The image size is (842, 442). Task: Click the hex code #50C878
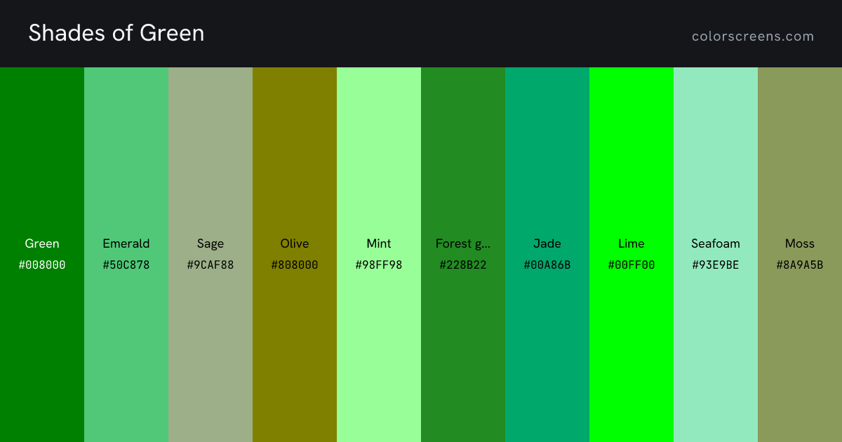(x=126, y=265)
